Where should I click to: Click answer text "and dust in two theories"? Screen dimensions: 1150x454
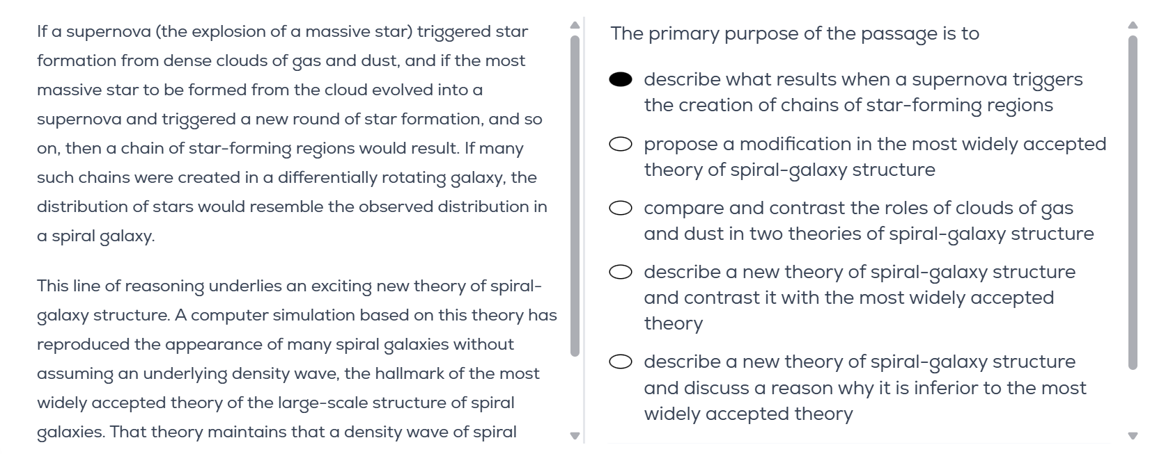click(869, 234)
